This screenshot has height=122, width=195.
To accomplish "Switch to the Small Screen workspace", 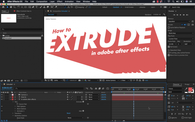I will point(129,7).
